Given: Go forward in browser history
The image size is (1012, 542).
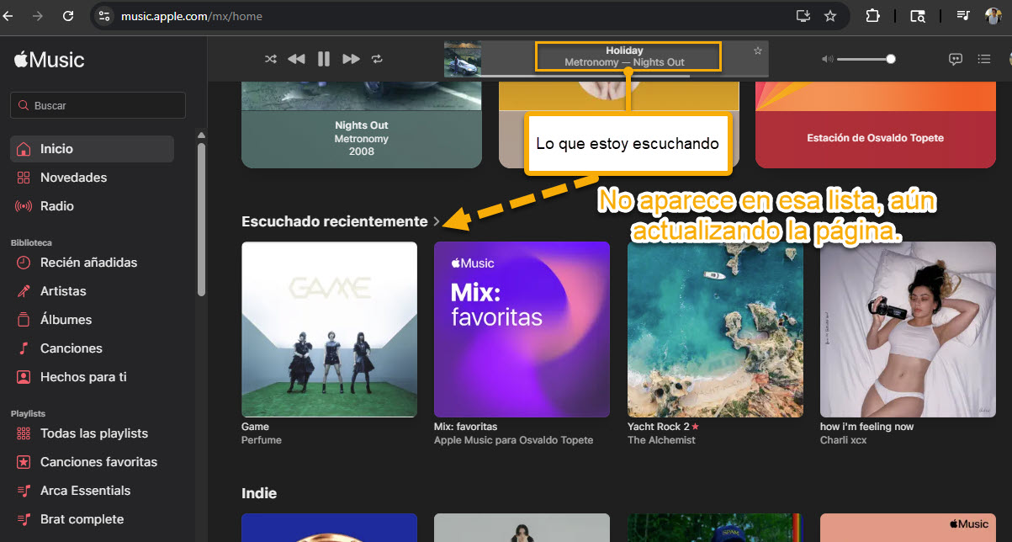Looking at the screenshot, I should (37, 15).
